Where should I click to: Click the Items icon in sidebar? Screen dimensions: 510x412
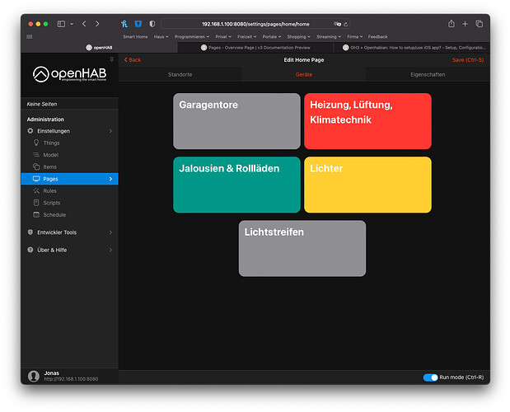point(36,166)
